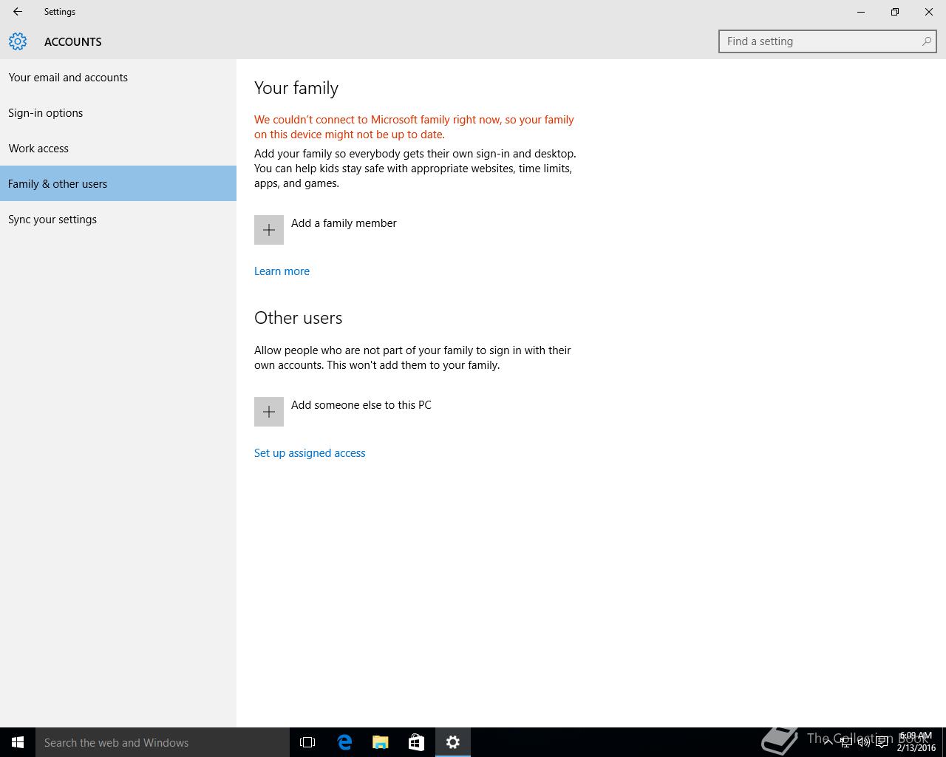
Task: Click Add a family member label
Action: point(344,223)
